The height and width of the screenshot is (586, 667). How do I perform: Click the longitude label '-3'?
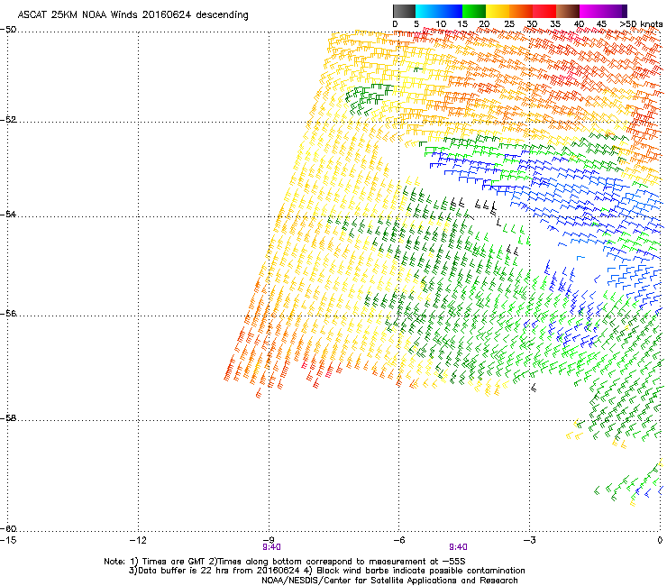(x=529, y=540)
